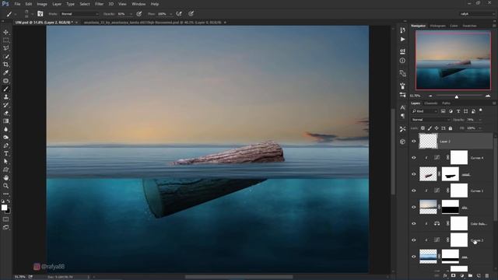This screenshot has width=498, height=280.
Task: Select the Lasso tool
Action: (x=5, y=48)
